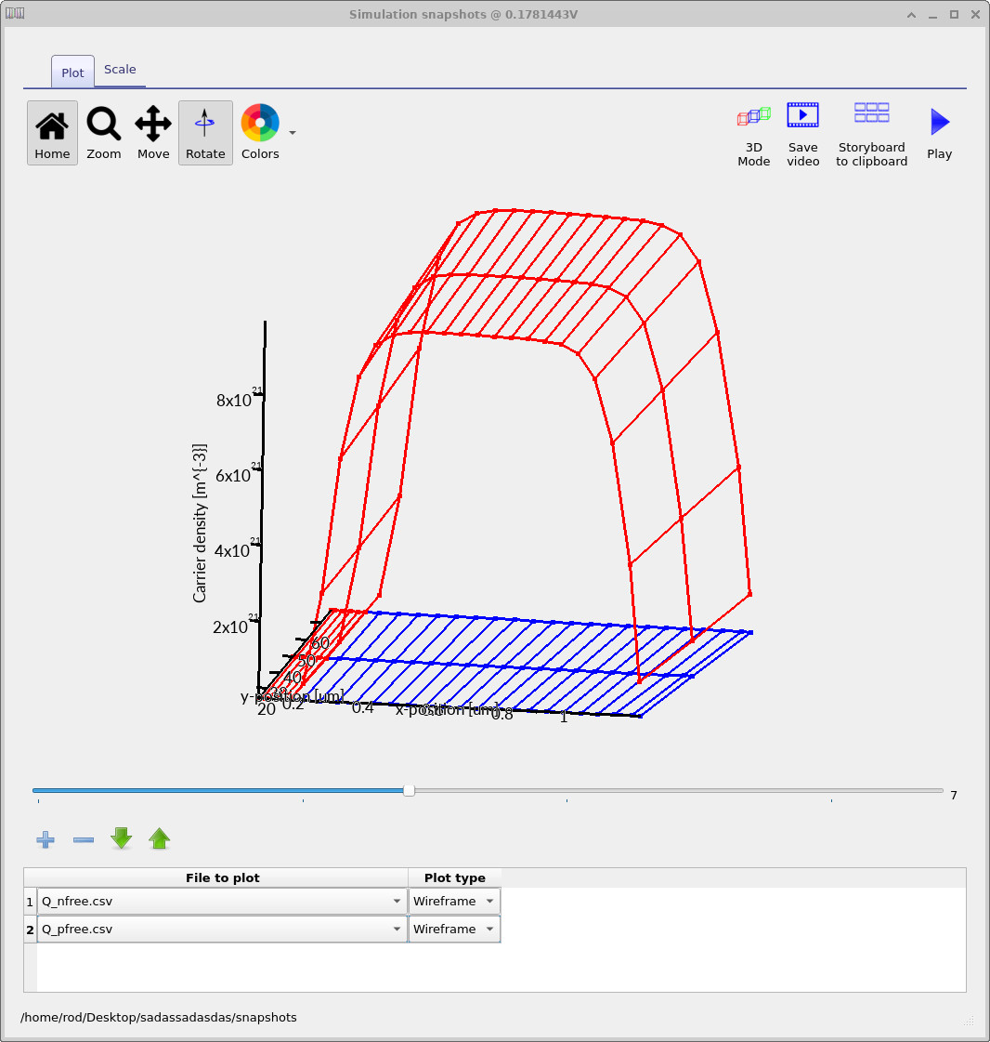This screenshot has width=990, height=1042.
Task: Switch to the Scale tab
Action: [x=120, y=69]
